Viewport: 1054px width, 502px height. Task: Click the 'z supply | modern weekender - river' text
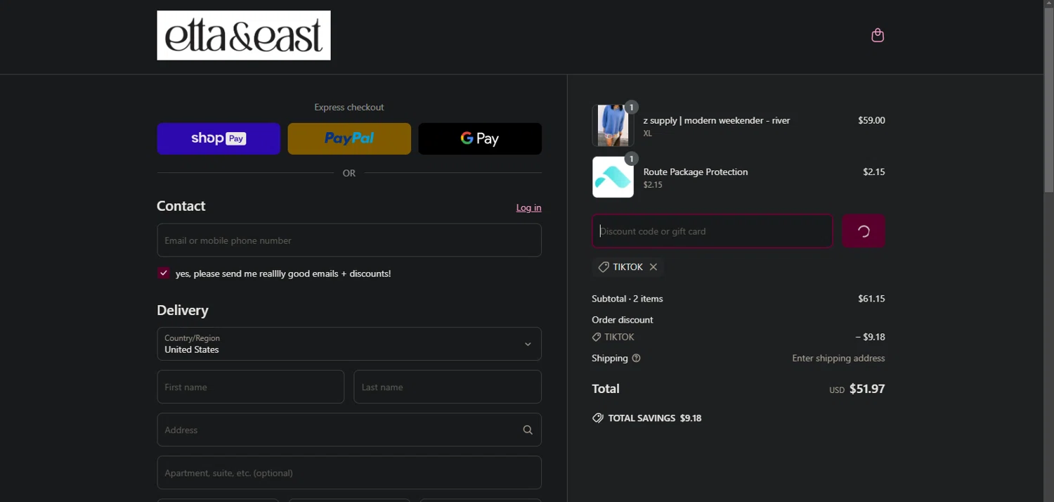click(717, 120)
